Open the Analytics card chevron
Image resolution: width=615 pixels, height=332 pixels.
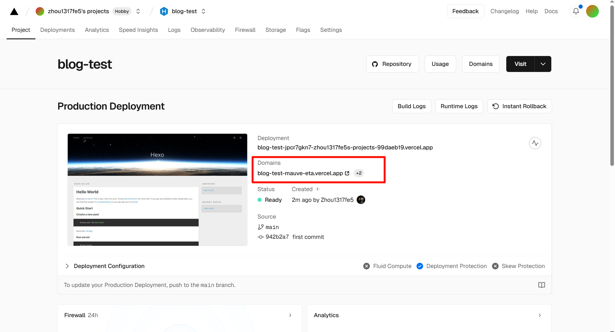(540, 315)
